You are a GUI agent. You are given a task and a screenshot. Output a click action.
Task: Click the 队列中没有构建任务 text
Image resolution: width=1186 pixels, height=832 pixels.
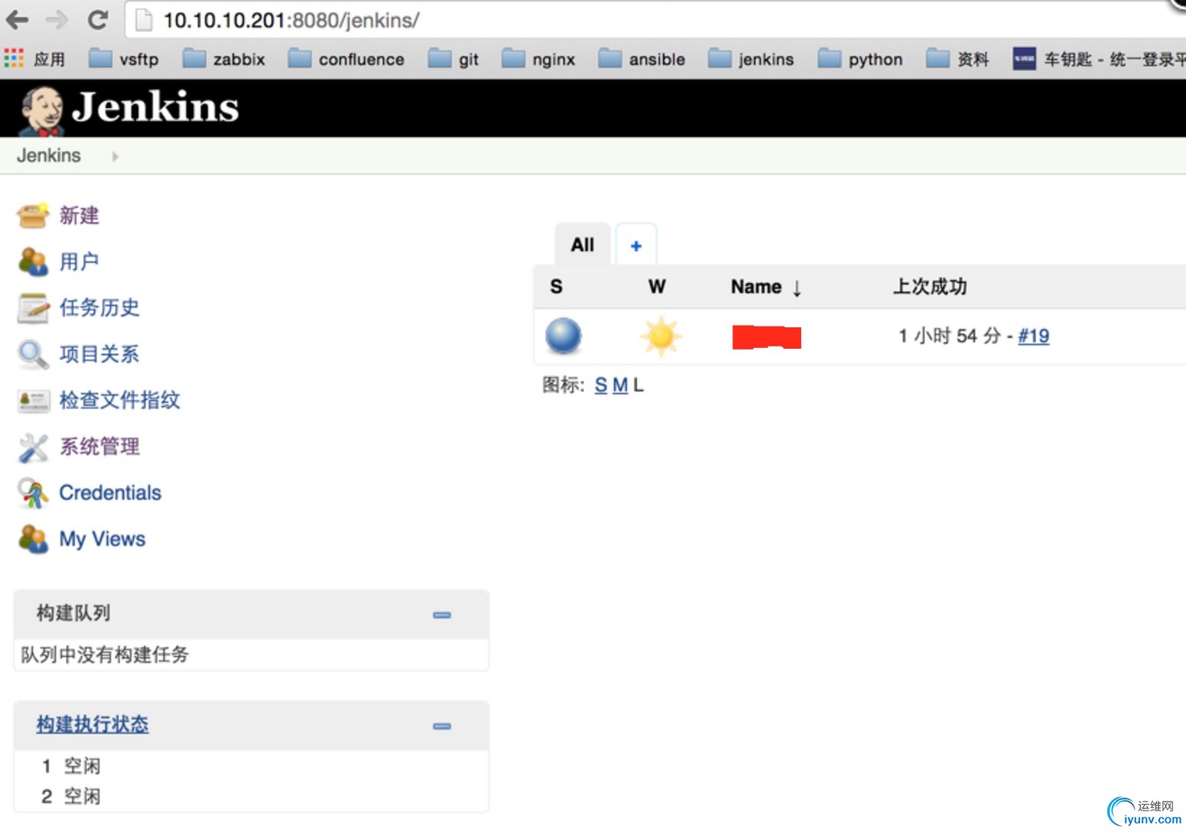105,655
